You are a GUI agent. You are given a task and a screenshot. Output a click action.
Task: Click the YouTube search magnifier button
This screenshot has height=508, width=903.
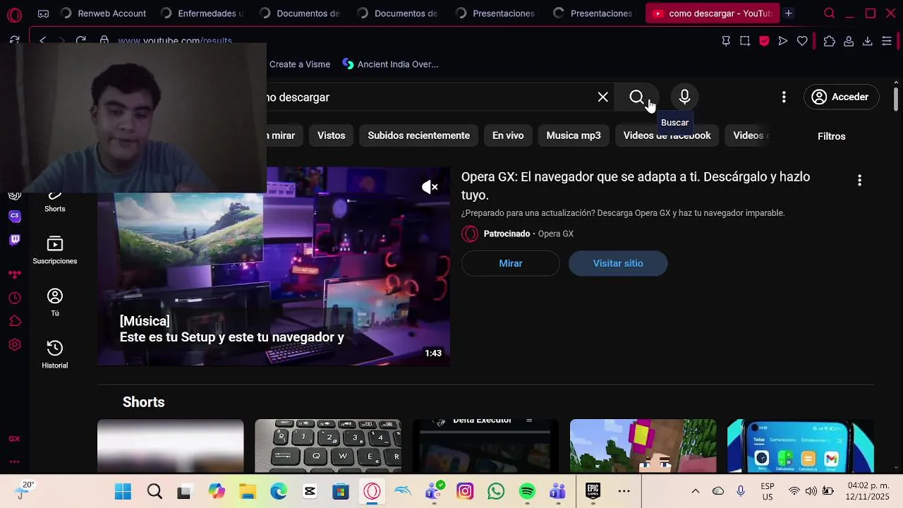(x=637, y=97)
